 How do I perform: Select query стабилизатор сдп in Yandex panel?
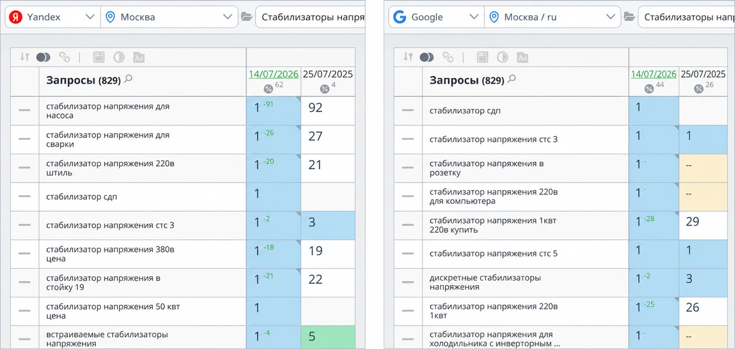tap(82, 197)
